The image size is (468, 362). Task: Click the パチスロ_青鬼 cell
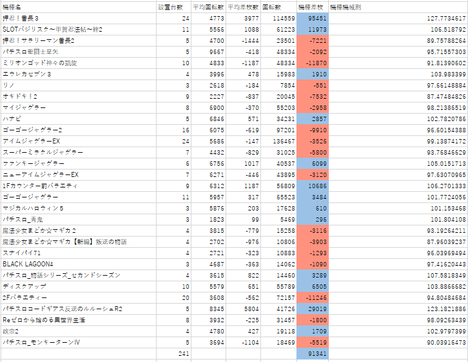[x=78, y=220]
